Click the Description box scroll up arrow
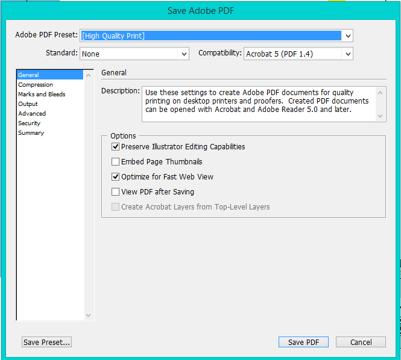This screenshot has width=401, height=360. (380, 93)
